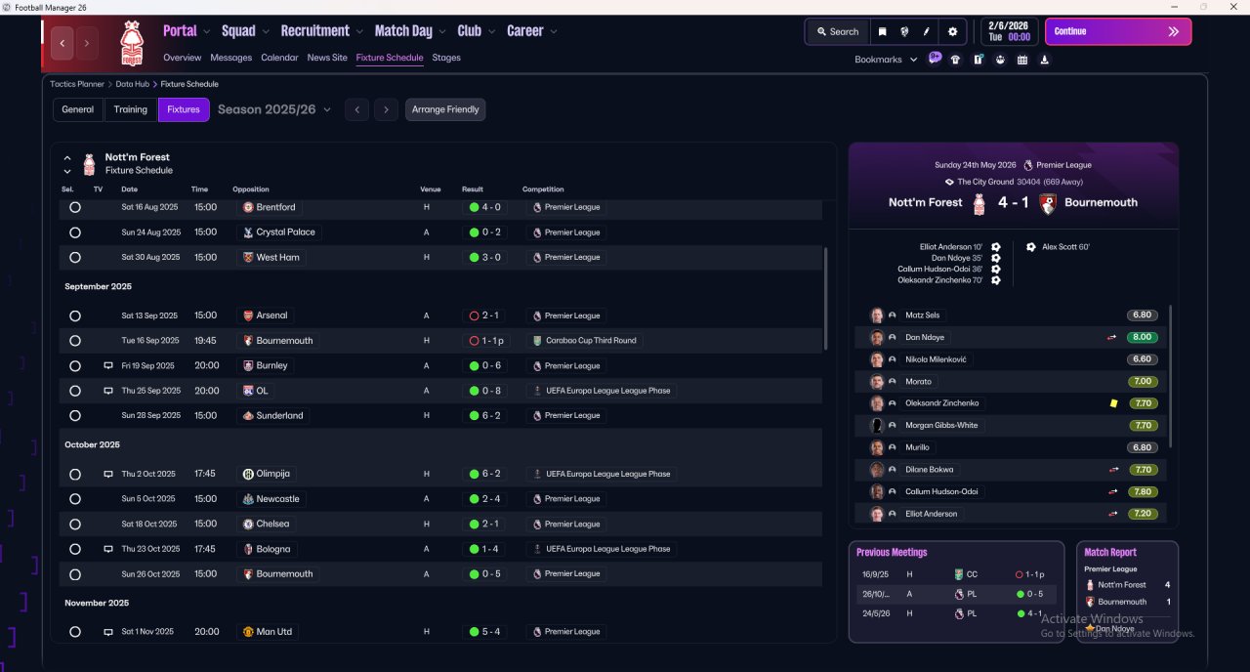This screenshot has height=672, width=1250.
Task: Switch to the Stages sub-tab
Action: point(446,58)
